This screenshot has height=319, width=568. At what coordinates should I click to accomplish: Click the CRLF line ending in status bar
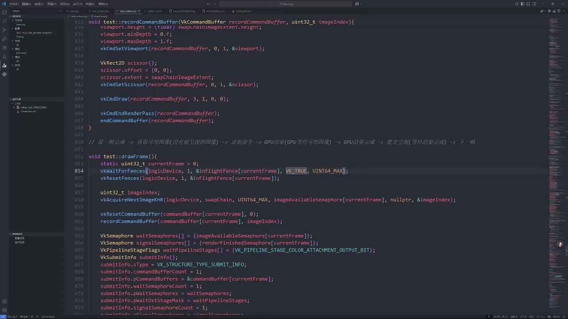[532, 316]
